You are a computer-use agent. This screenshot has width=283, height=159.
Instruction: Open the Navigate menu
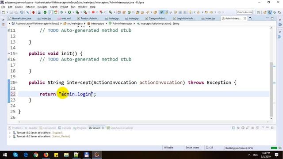(42, 7)
